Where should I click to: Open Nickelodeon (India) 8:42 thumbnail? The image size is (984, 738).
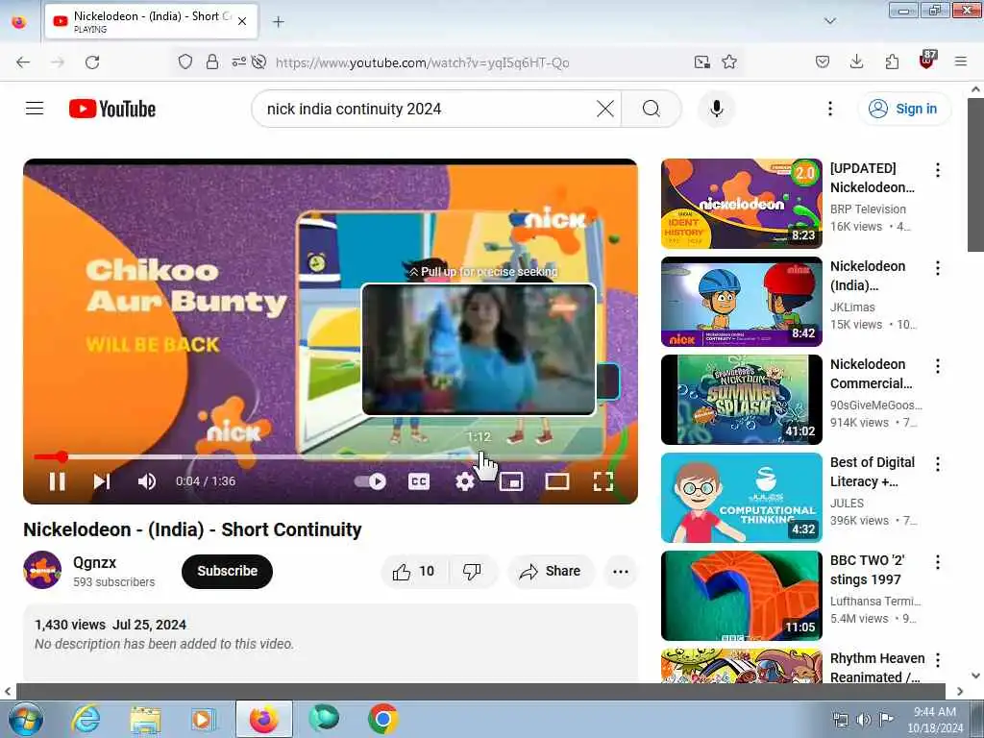(x=741, y=301)
